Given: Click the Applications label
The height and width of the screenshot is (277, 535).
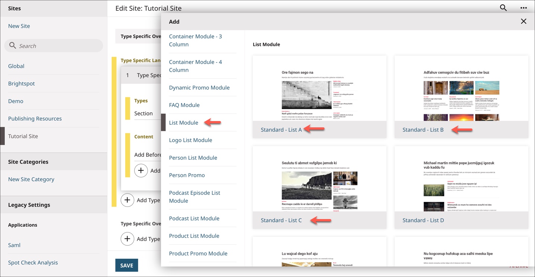Looking at the screenshot, I should click(23, 225).
